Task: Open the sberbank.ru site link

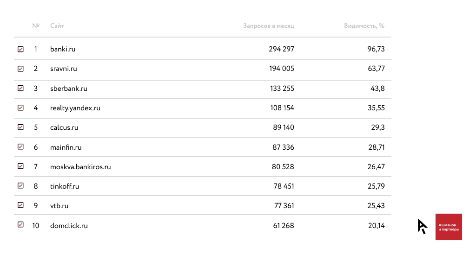Action: point(69,89)
